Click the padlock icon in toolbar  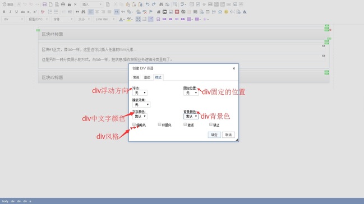[69, 4]
